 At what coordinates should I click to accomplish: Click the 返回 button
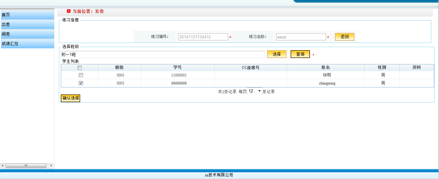(345, 37)
